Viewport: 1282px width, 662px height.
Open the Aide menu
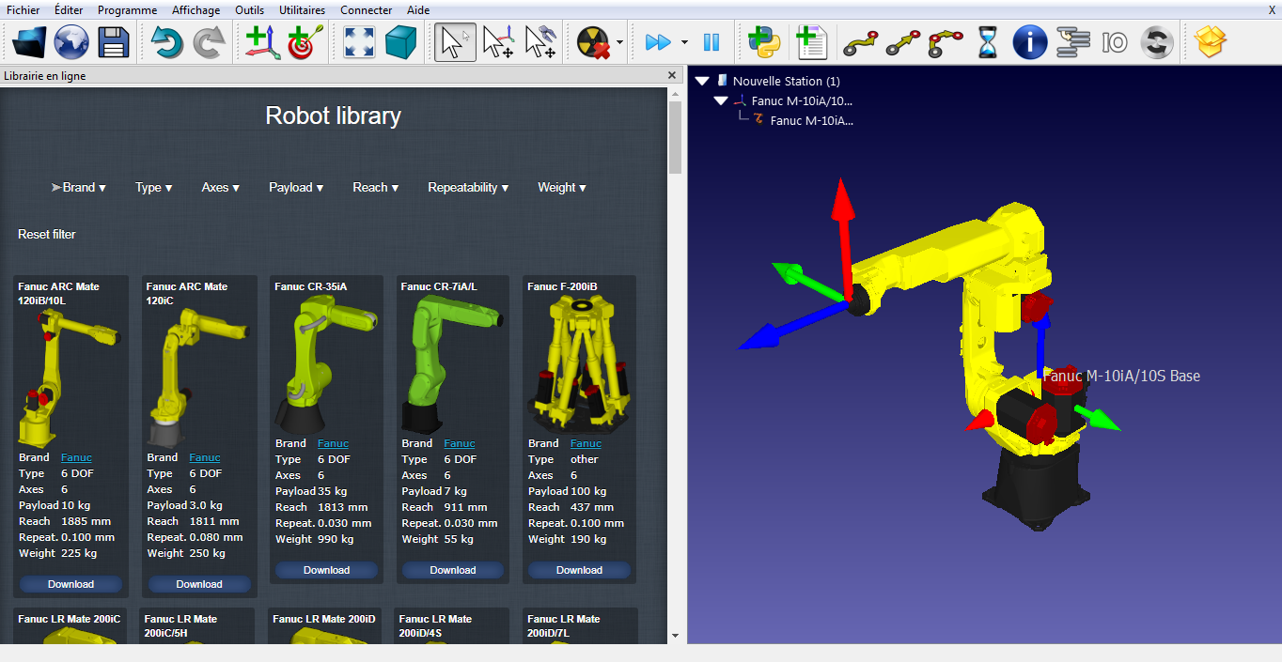[x=418, y=10]
